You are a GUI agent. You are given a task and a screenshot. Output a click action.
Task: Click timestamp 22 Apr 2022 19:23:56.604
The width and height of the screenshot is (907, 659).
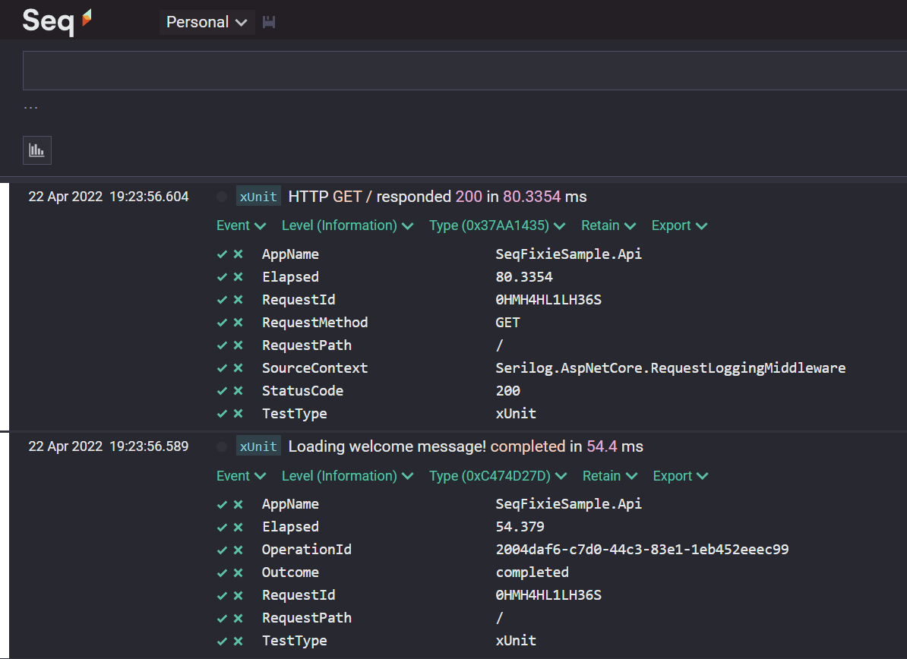109,197
